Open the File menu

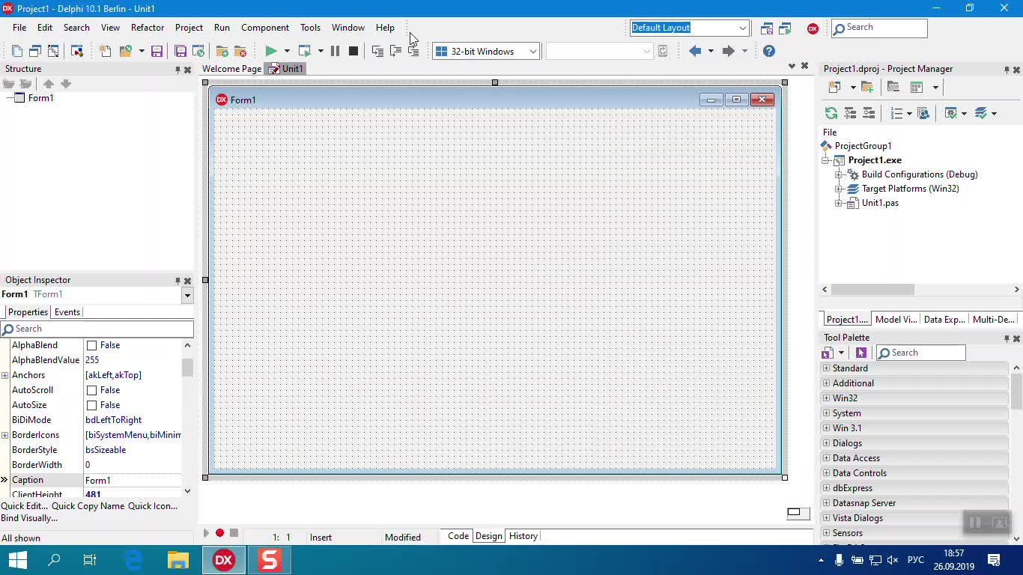[19, 28]
